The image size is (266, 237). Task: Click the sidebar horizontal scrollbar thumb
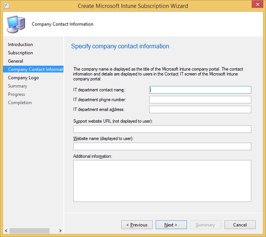point(30,231)
